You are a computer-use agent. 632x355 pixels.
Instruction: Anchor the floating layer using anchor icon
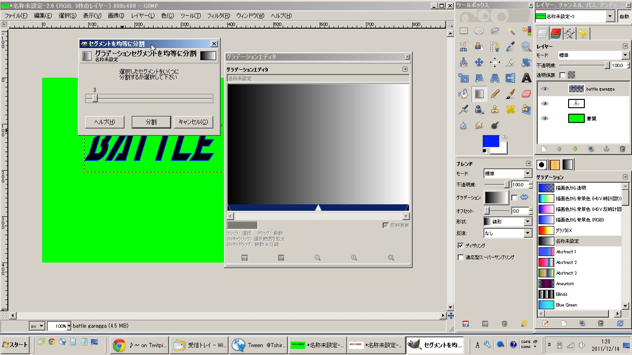(x=607, y=149)
